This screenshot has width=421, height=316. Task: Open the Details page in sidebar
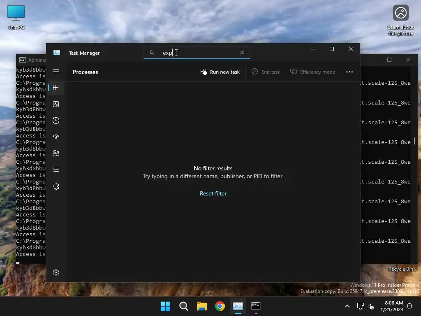(56, 170)
